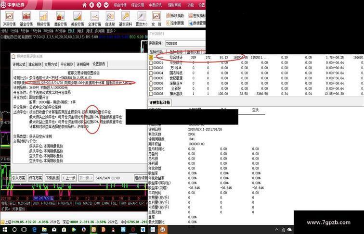Expand 更多 period options

[x=111, y=31]
